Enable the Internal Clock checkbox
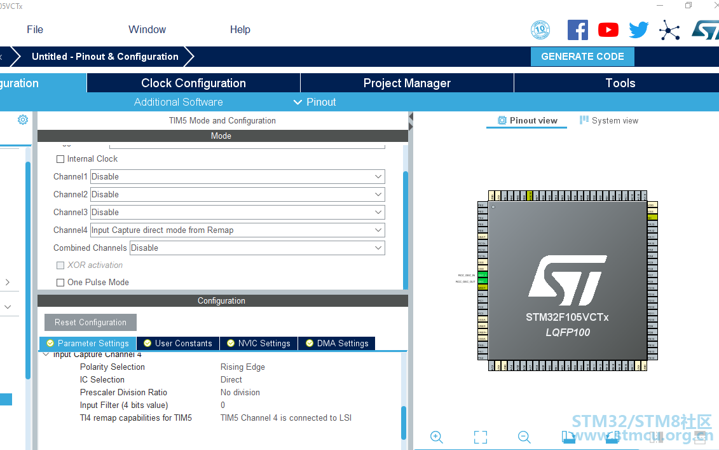Screen dimensions: 719x450 coord(60,159)
